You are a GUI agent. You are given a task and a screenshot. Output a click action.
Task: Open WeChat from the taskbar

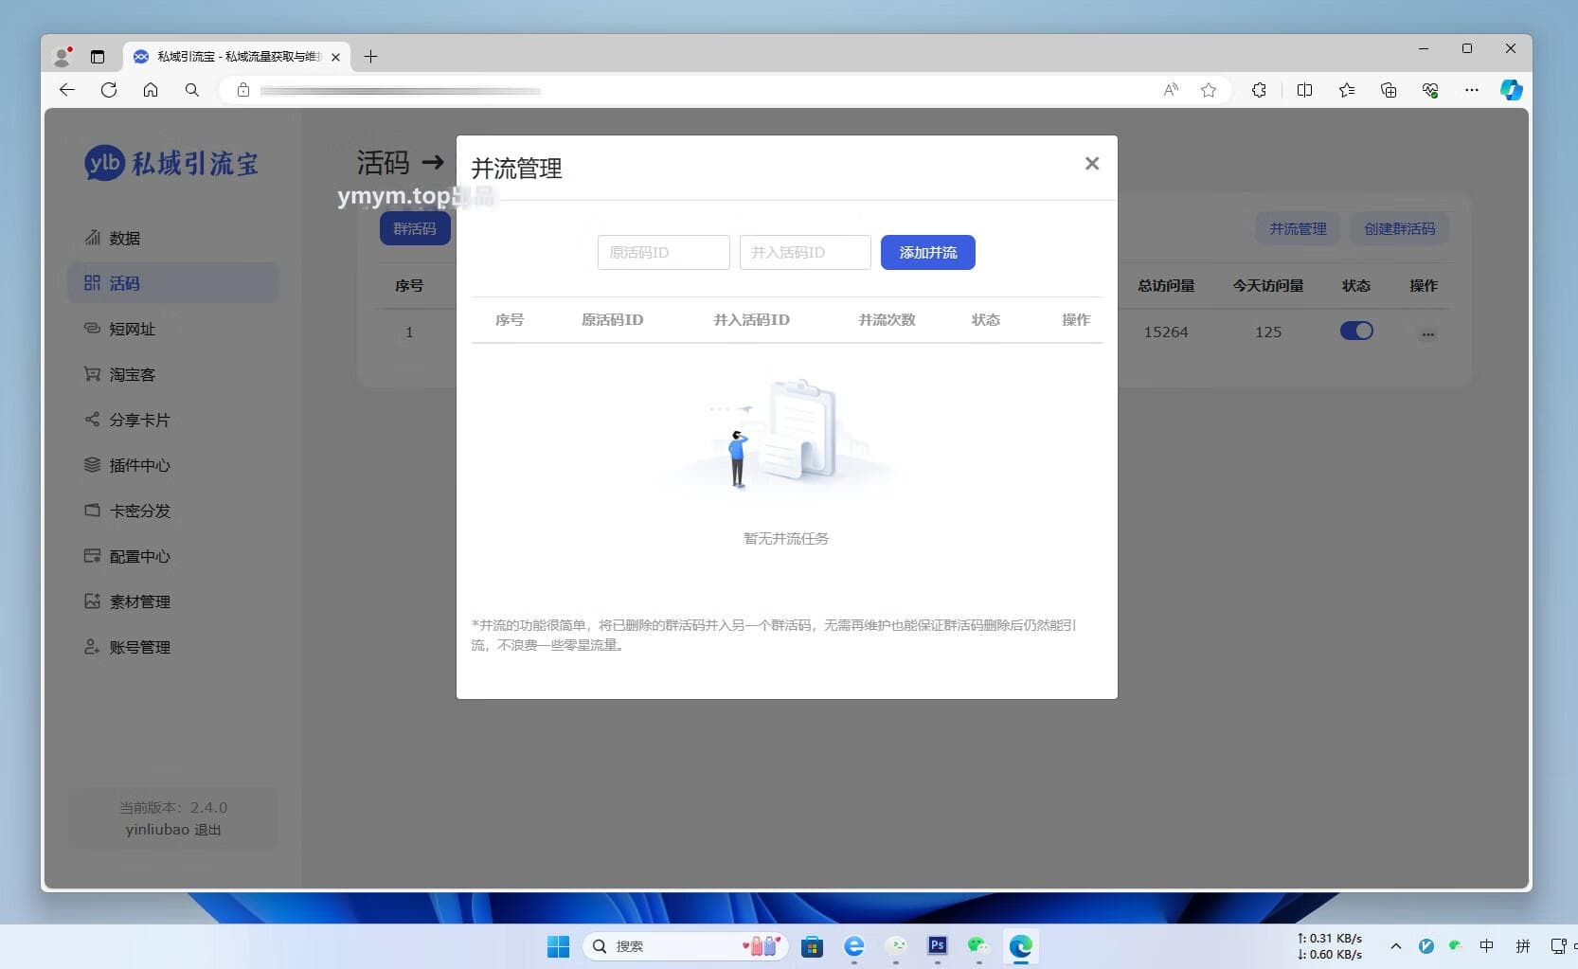(x=978, y=945)
